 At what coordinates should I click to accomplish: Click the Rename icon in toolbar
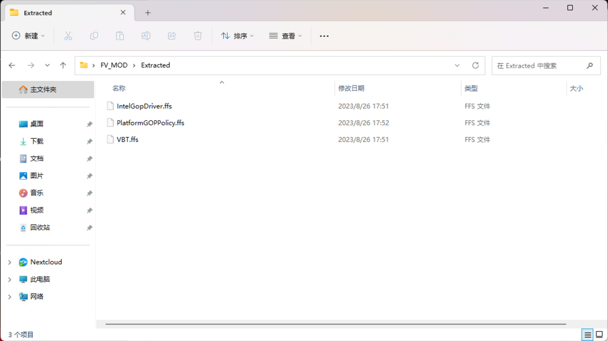tap(146, 36)
